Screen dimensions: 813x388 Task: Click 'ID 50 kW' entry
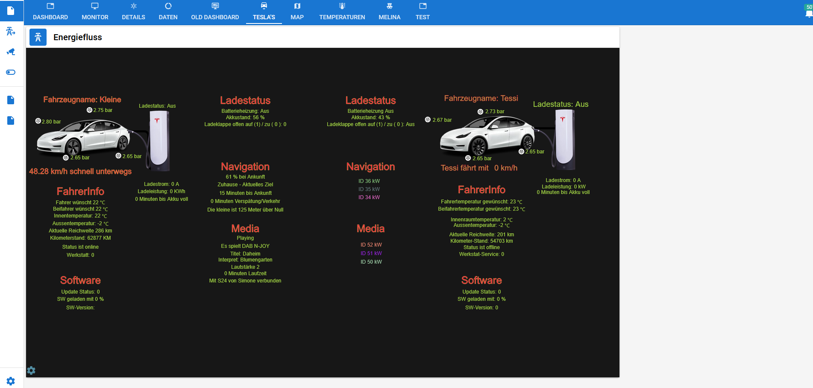[371, 262]
